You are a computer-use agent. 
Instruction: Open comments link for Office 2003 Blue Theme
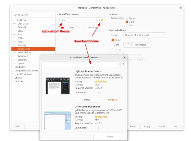[x=98, y=128]
